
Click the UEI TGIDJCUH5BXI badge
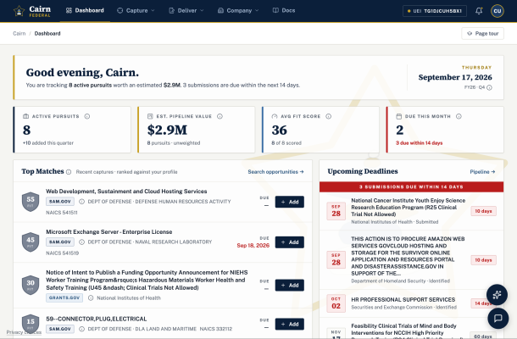coord(435,11)
